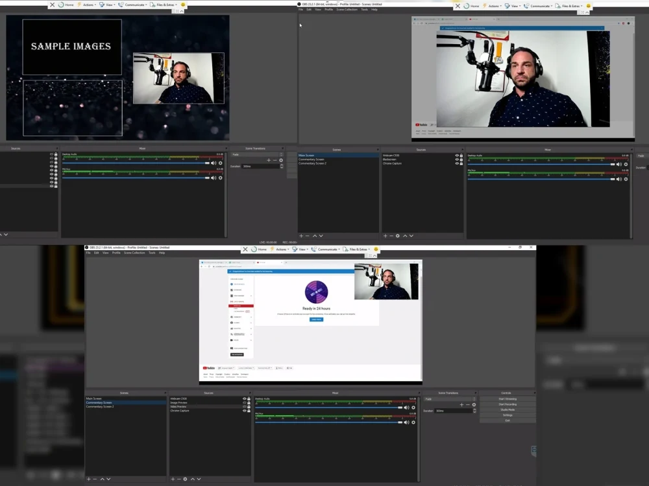Add a source in top-right OBS window
The height and width of the screenshot is (486, 649).
386,236
